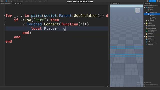This screenshot has width=160, height=90.
Task: Open the TEST ribbon tab
Action: (x=31, y=1)
